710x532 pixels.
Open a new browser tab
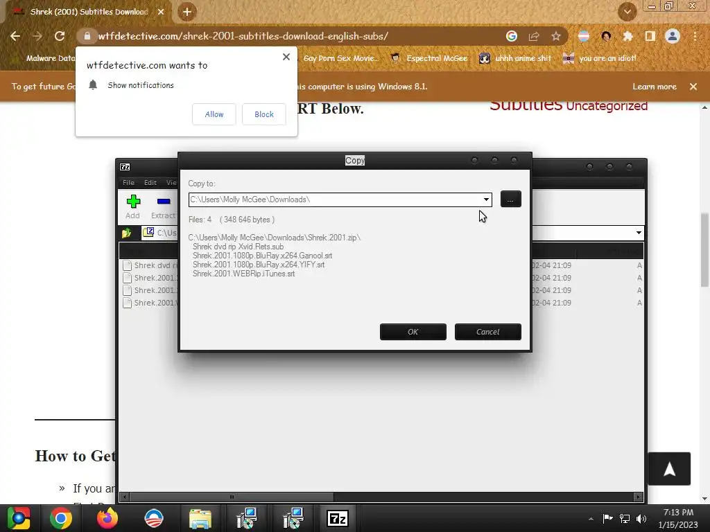tap(187, 12)
